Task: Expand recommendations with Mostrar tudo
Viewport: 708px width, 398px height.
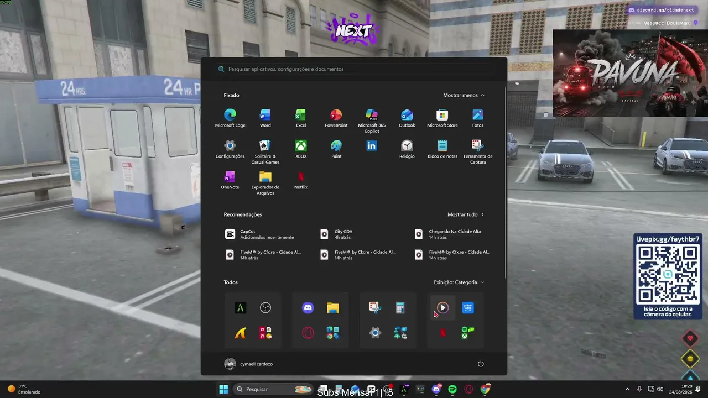Action: pos(466,214)
